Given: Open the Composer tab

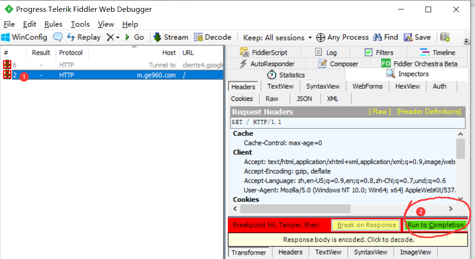Looking at the screenshot, I should pyautogui.click(x=338, y=64).
